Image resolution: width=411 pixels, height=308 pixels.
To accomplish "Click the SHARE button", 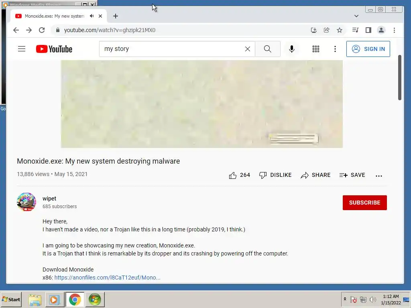I will coord(315,175).
